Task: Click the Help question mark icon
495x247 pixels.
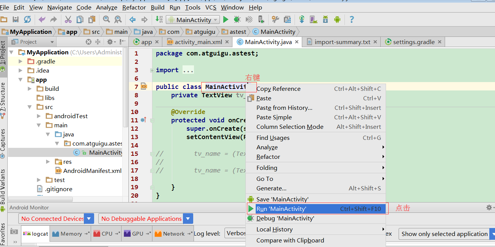Action: coord(352,19)
